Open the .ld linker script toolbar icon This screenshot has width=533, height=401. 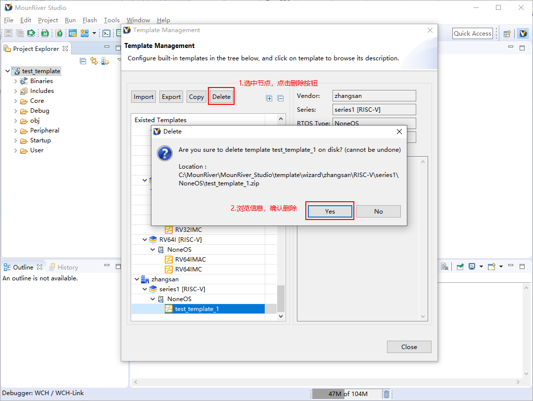pos(45,33)
